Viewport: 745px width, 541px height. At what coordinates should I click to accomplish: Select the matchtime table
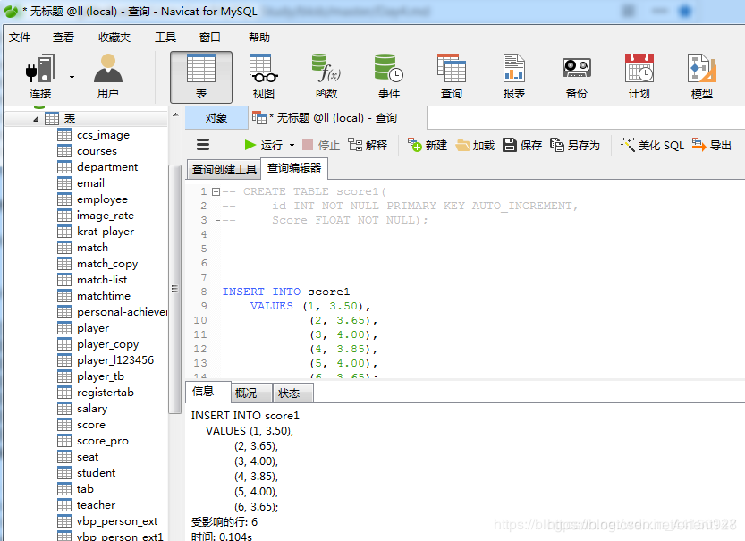pos(104,296)
